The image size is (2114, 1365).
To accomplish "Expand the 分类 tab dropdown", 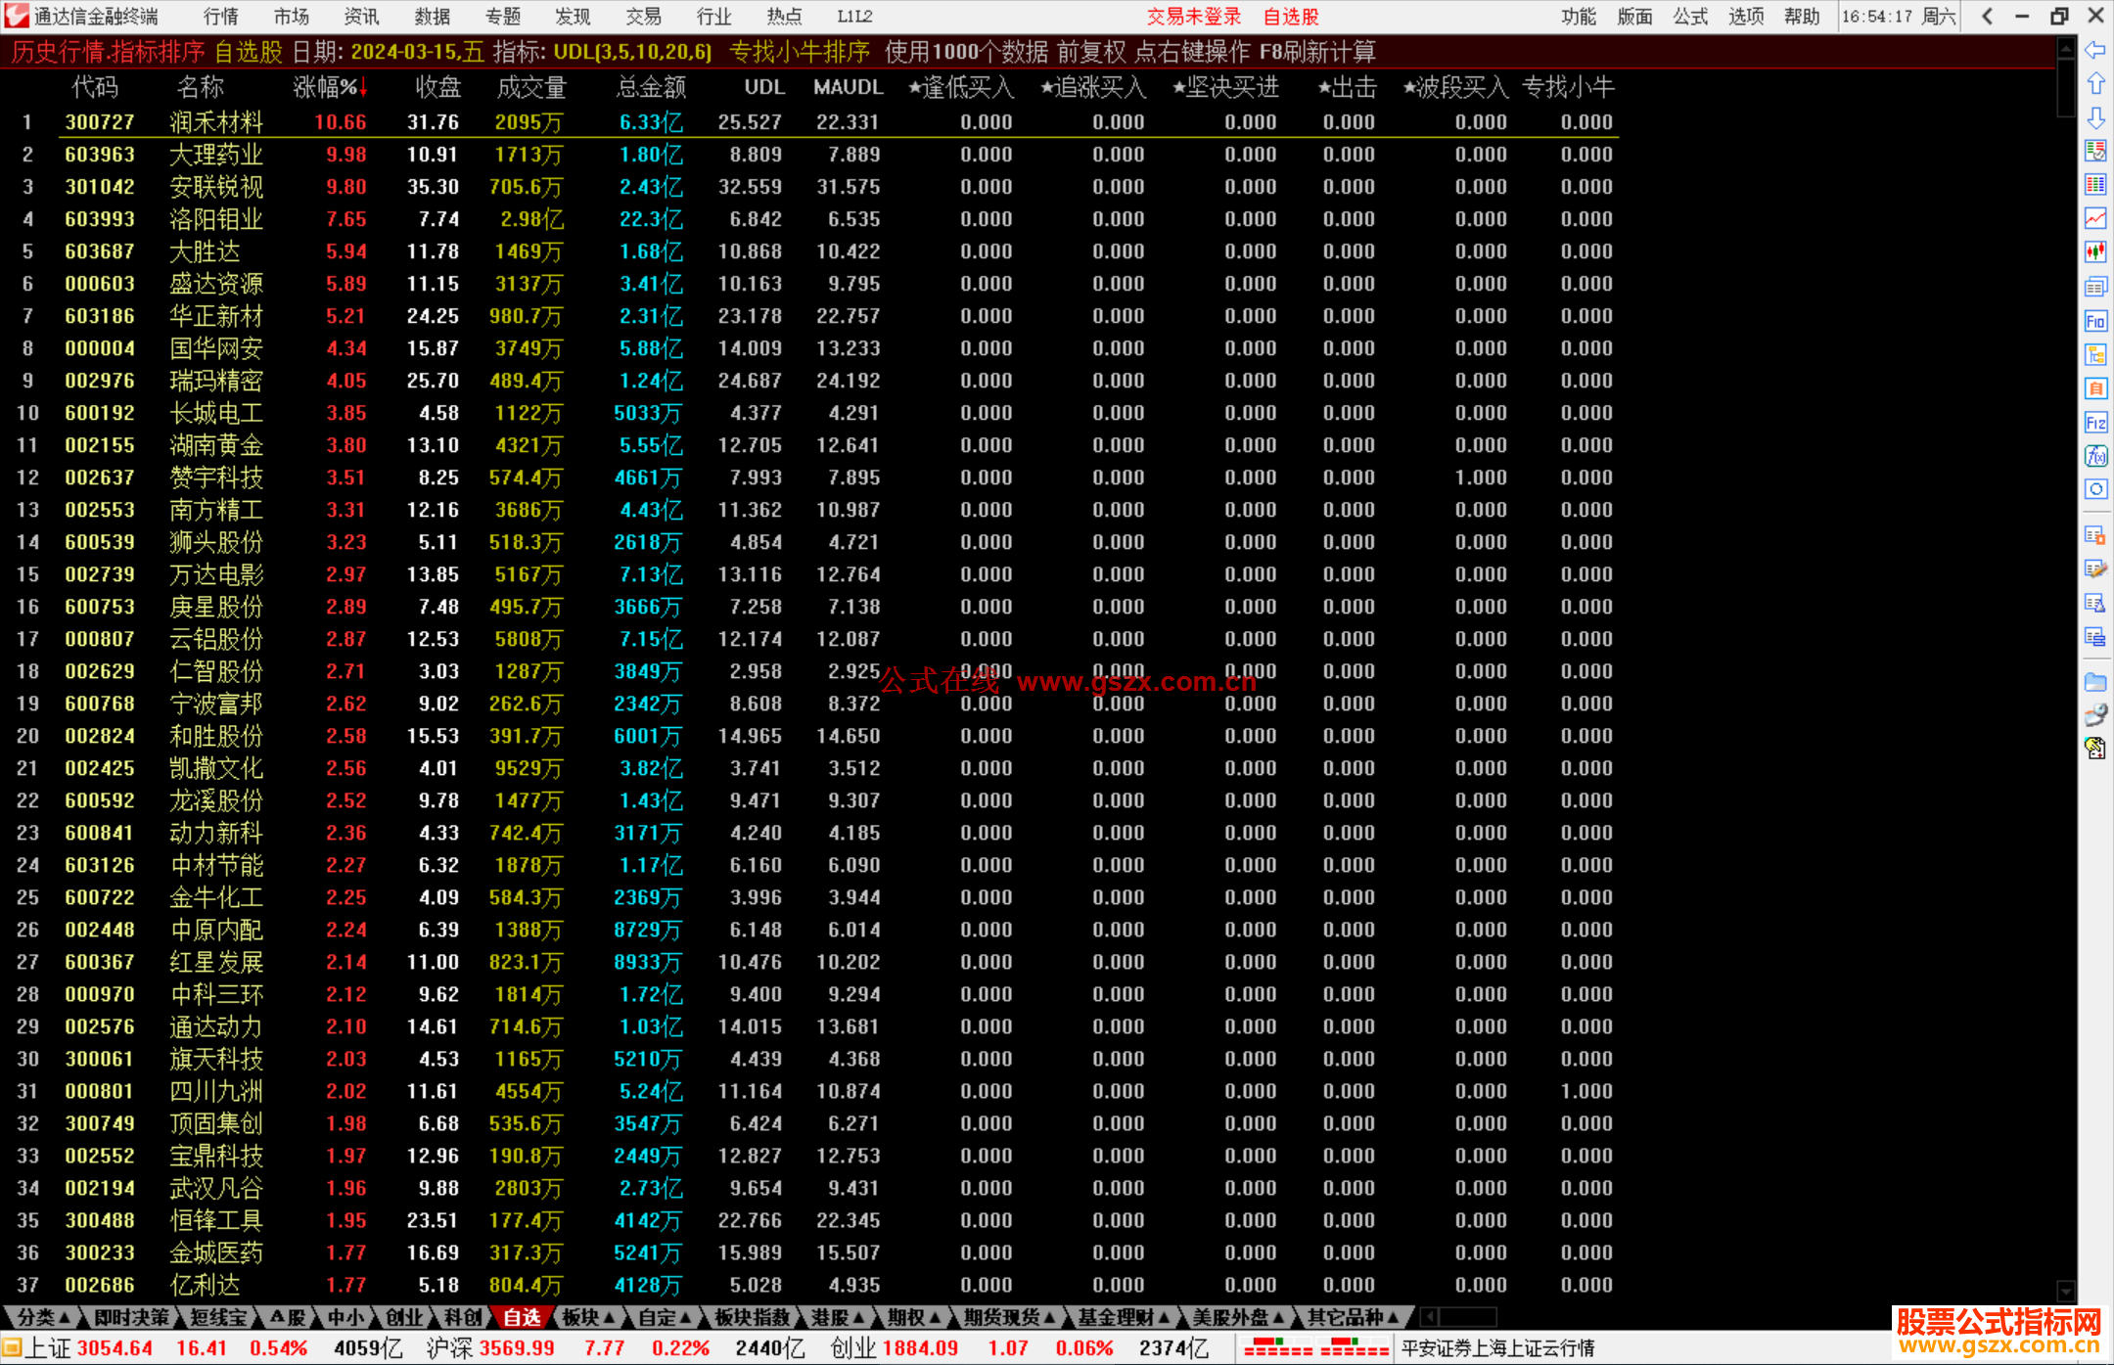I will tap(43, 1317).
